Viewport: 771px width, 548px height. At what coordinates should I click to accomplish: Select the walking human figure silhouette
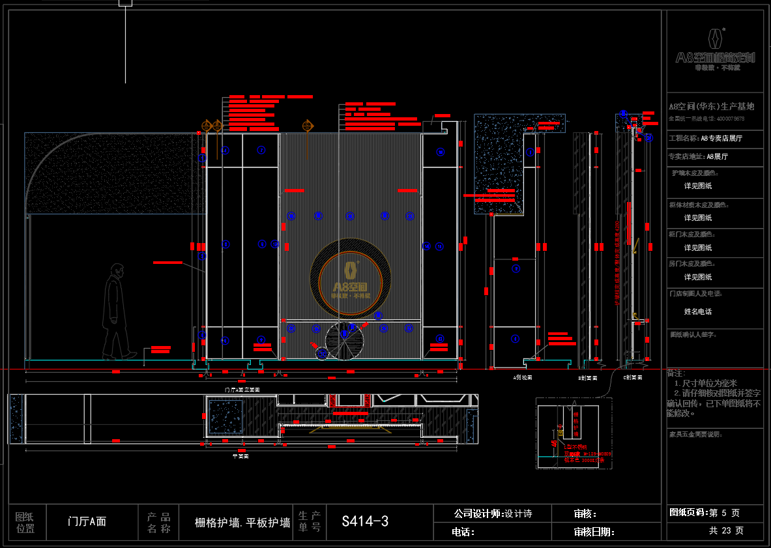pos(118,311)
